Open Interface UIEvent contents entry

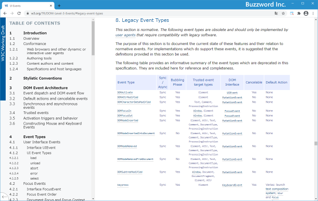(41, 148)
